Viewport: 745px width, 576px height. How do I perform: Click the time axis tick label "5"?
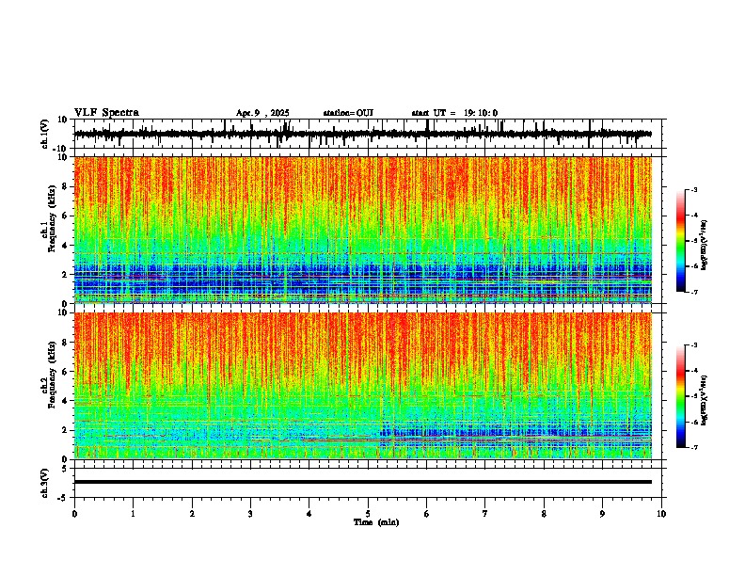[x=368, y=514]
